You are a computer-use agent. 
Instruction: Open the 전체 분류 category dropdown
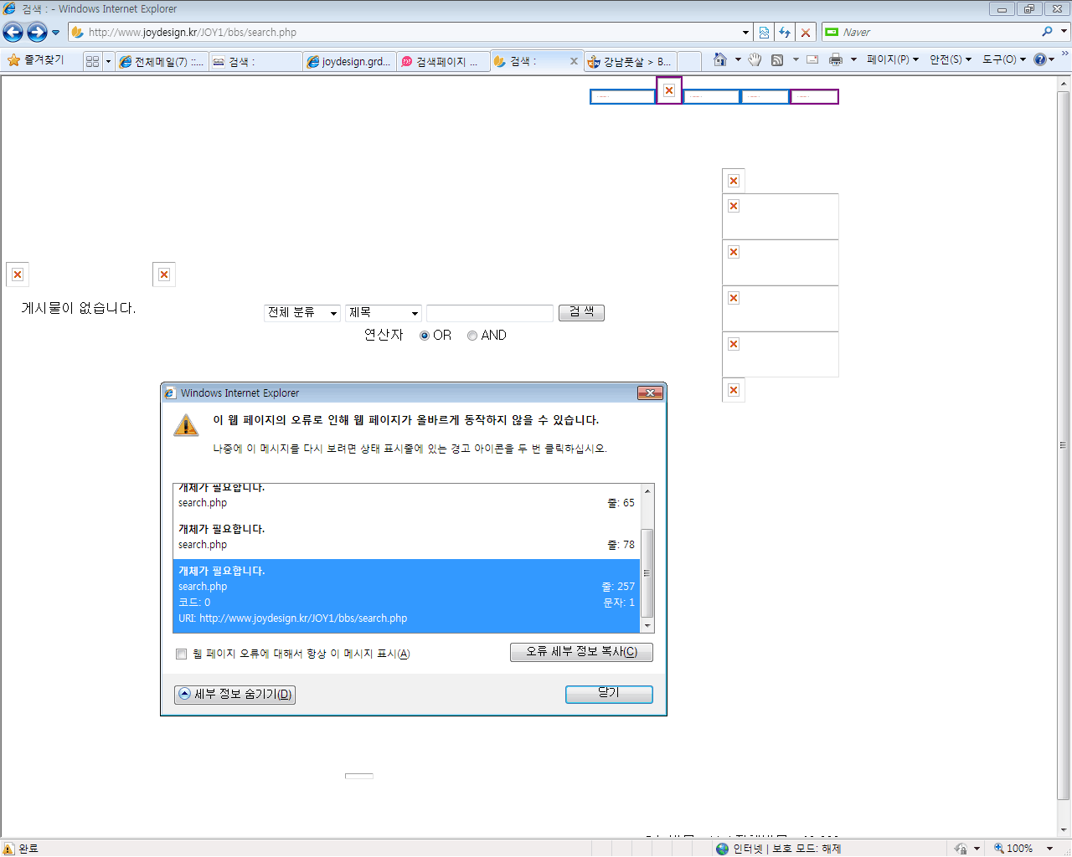(x=301, y=313)
